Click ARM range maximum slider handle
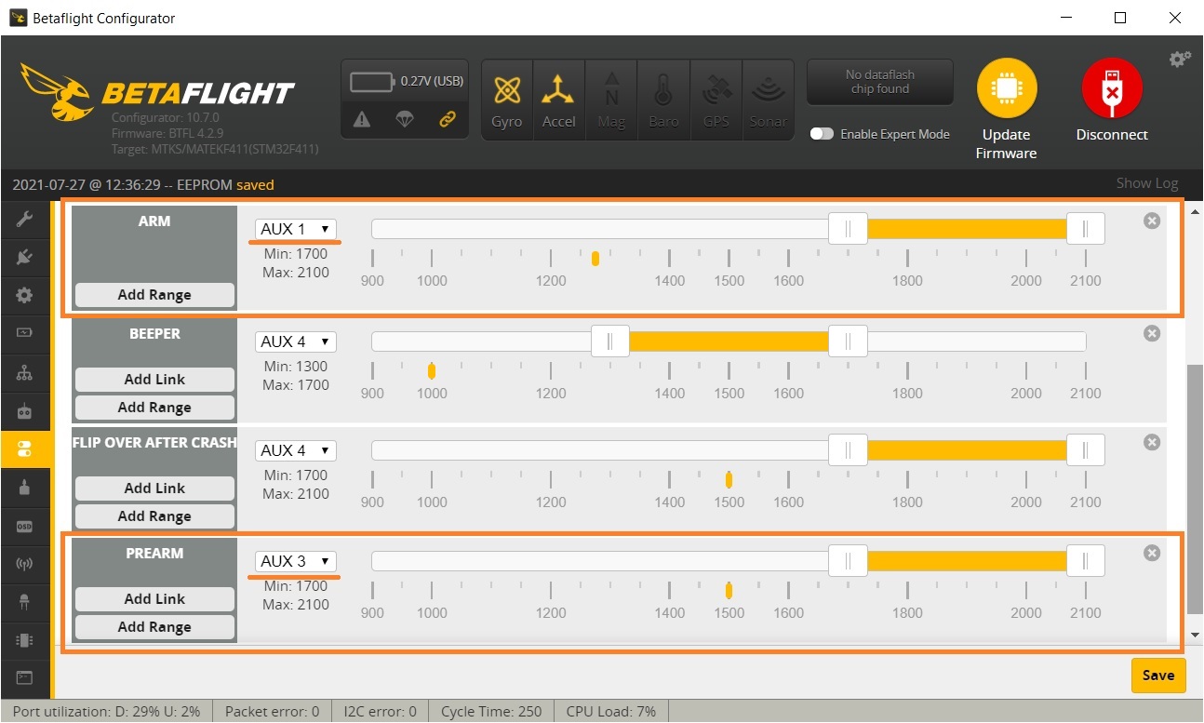 (x=1086, y=229)
